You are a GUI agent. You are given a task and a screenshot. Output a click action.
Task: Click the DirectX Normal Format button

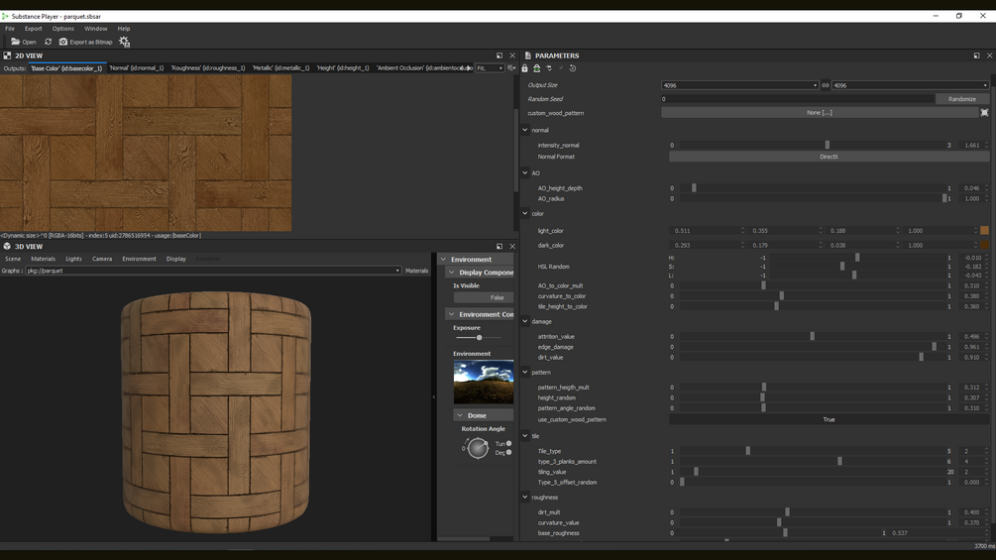[x=829, y=157]
